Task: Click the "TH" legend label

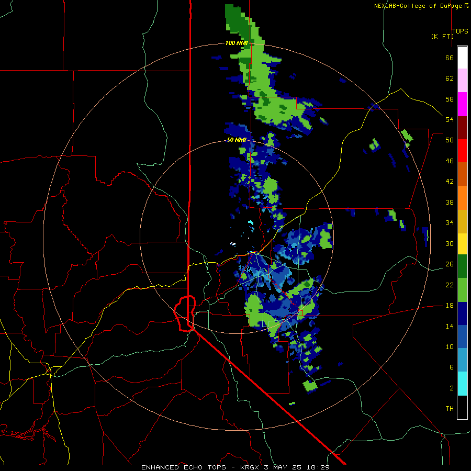Action: (450, 409)
